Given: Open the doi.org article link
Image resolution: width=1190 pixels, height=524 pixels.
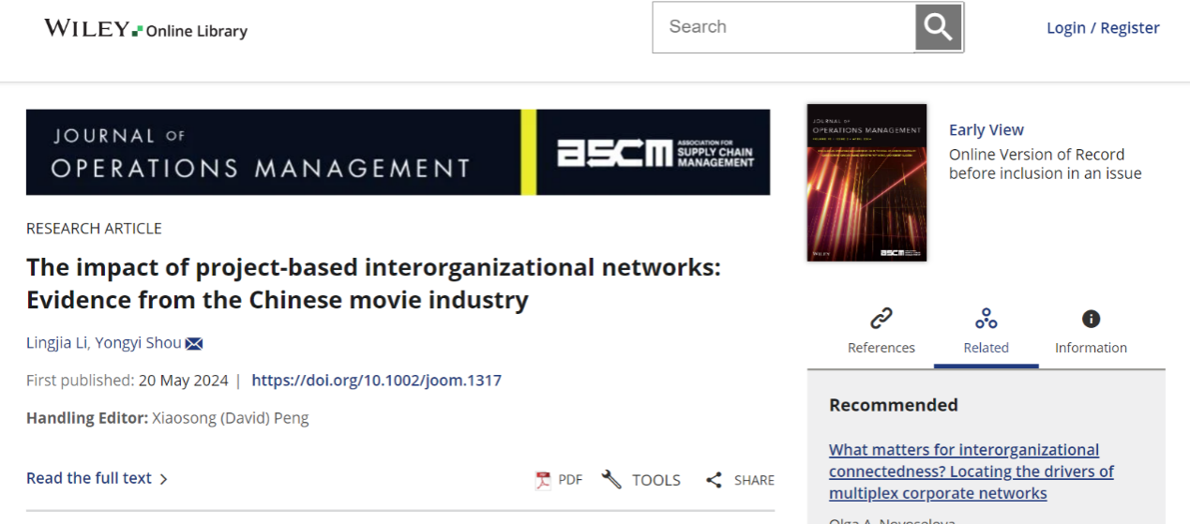Looking at the screenshot, I should point(376,381).
